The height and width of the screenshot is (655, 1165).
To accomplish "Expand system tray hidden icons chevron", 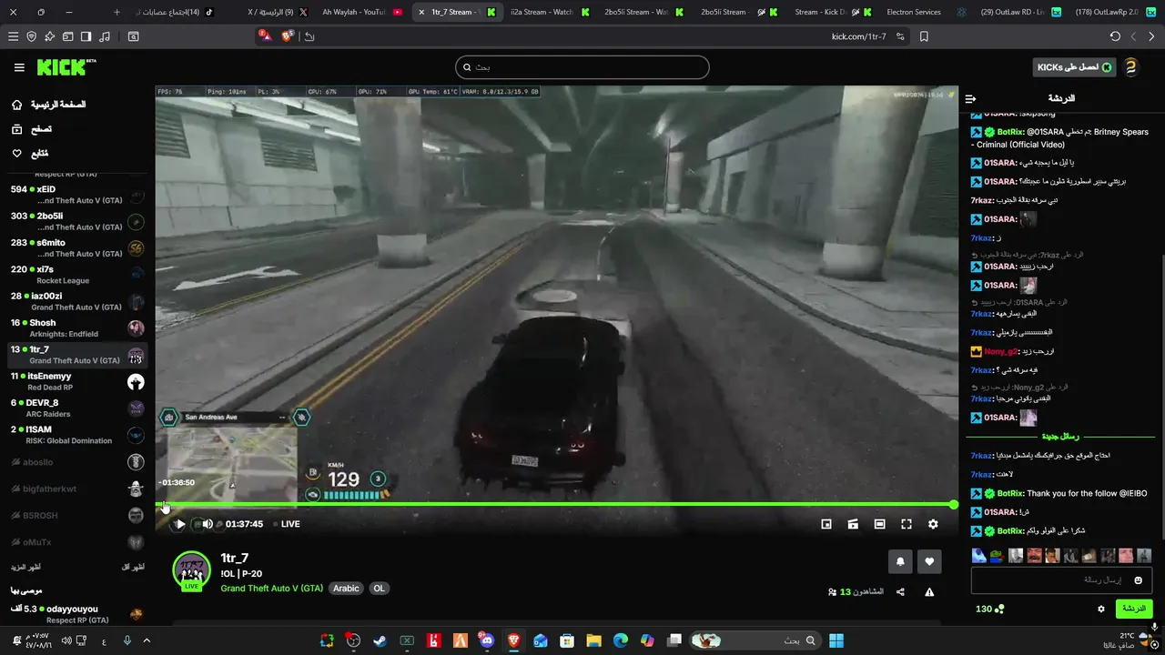I will click(x=147, y=640).
